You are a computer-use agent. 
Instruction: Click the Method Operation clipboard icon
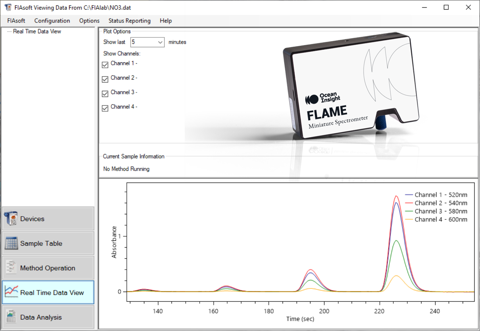(11, 268)
